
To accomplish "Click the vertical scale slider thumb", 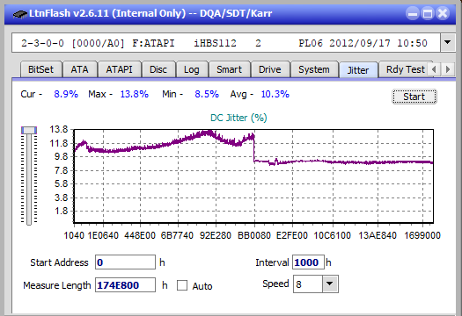I will [x=29, y=130].
